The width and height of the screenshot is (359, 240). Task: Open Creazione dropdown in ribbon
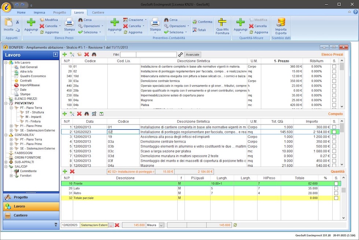click(x=146, y=20)
